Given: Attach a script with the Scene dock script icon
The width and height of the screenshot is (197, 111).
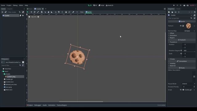Looking at the screenshot, I should coord(23,12).
